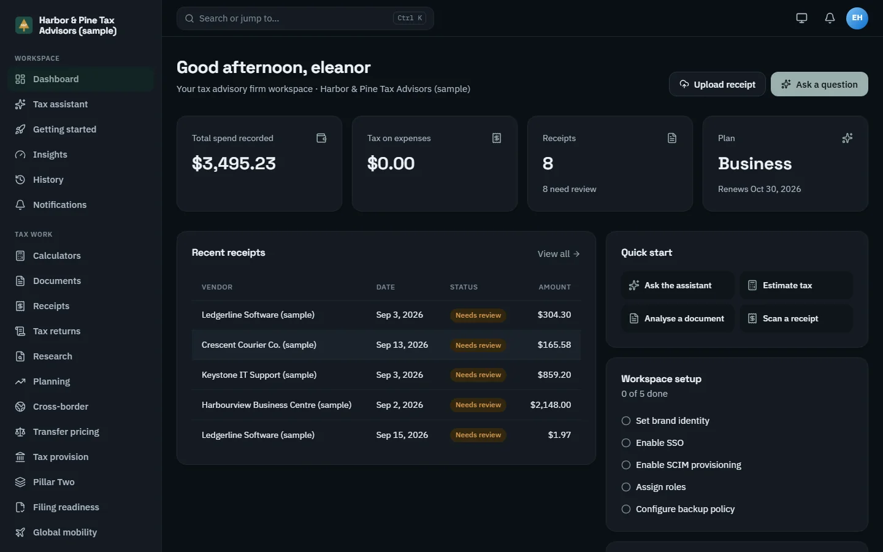
Task: Click the sparkle icon on Plan card
Action: pos(847,138)
